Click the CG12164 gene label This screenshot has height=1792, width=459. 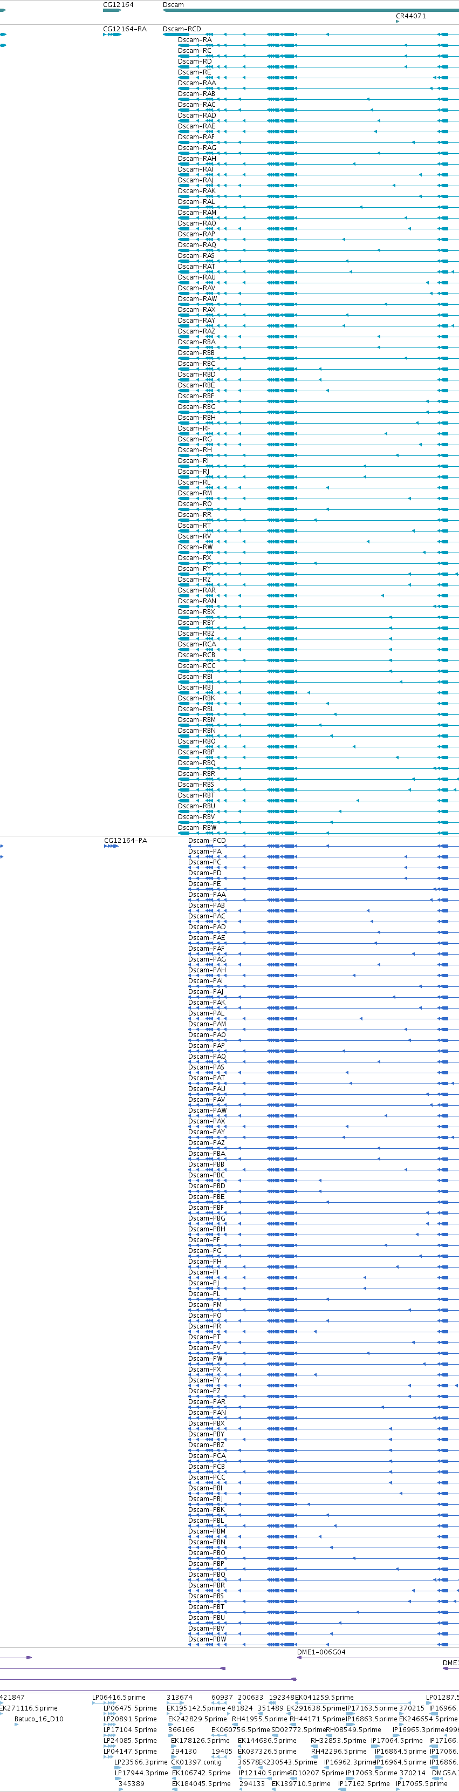(x=118, y=5)
